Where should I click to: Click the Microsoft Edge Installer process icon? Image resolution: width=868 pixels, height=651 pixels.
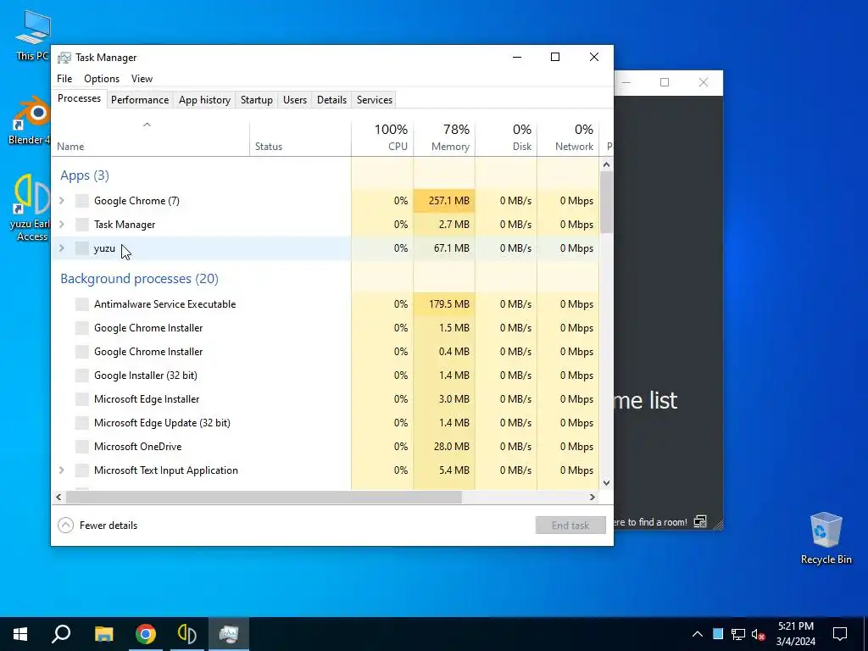[x=82, y=399]
